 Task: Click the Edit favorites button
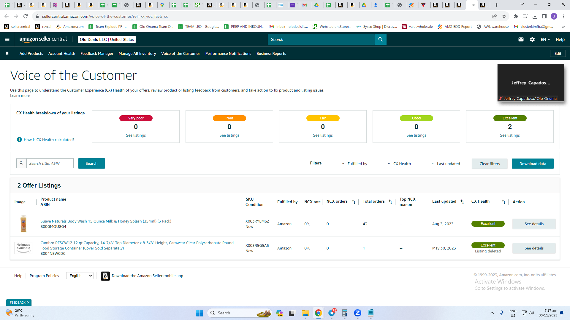pyautogui.click(x=558, y=53)
